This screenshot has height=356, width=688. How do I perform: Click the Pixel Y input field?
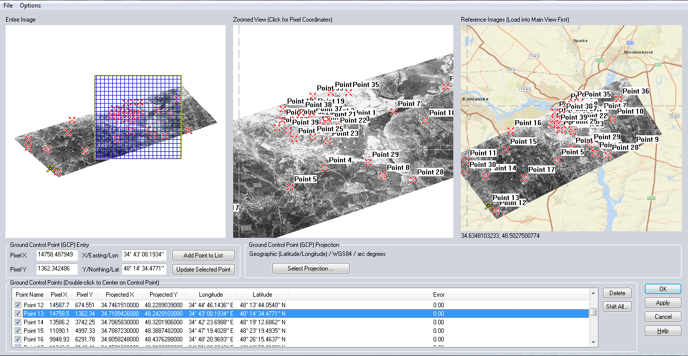(x=57, y=269)
